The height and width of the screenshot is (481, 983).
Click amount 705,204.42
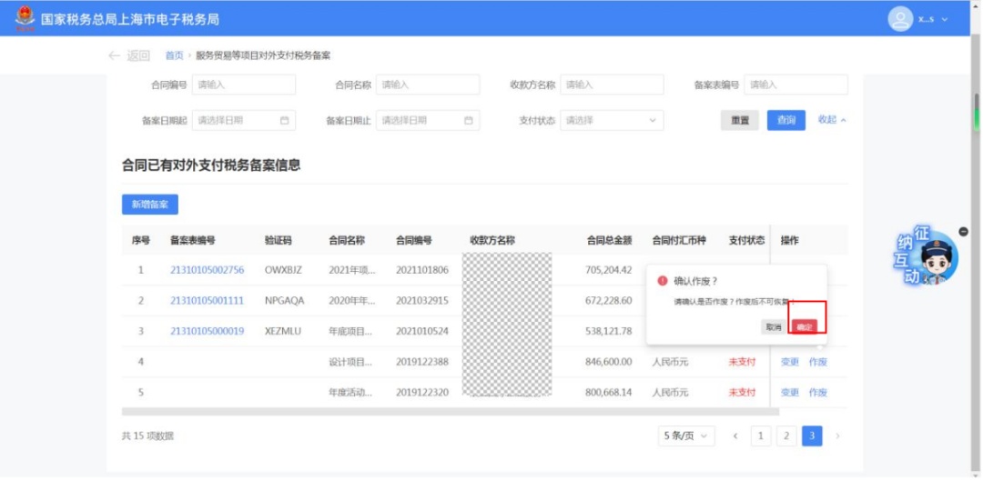tap(608, 270)
